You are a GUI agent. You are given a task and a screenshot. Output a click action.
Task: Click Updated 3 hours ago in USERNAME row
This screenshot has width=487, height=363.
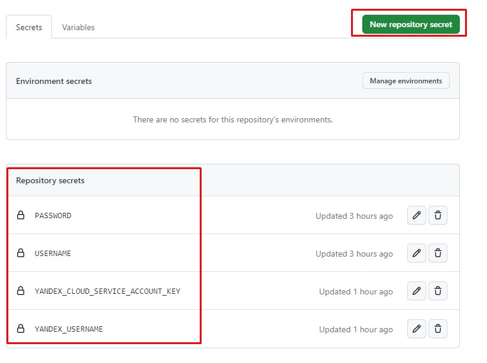[x=354, y=254]
